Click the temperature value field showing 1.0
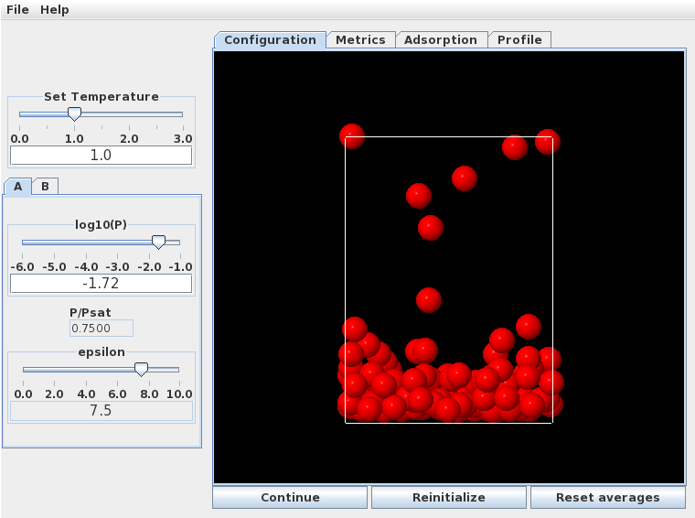This screenshot has height=518, width=695. pyautogui.click(x=102, y=156)
